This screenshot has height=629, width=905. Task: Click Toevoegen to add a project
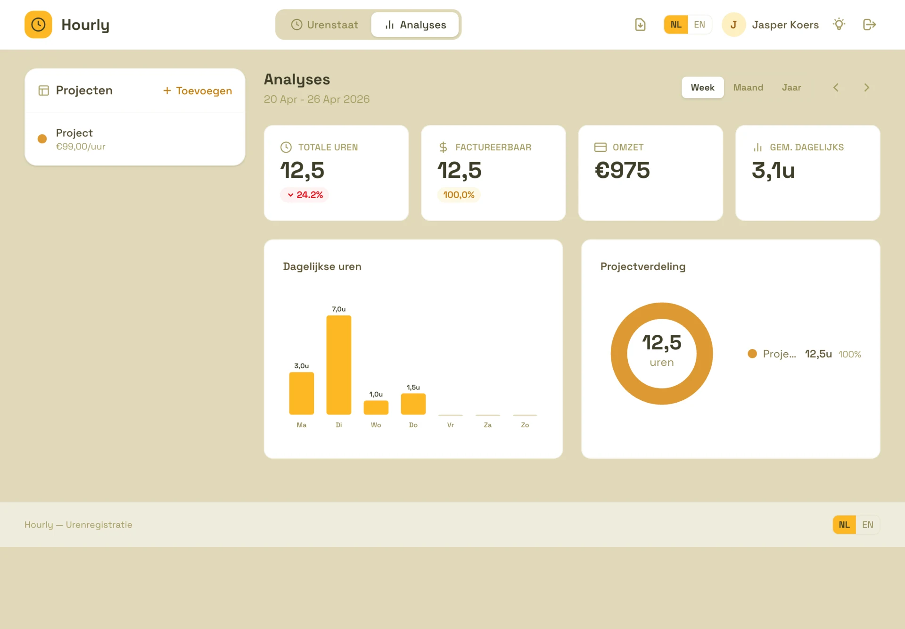tap(197, 91)
